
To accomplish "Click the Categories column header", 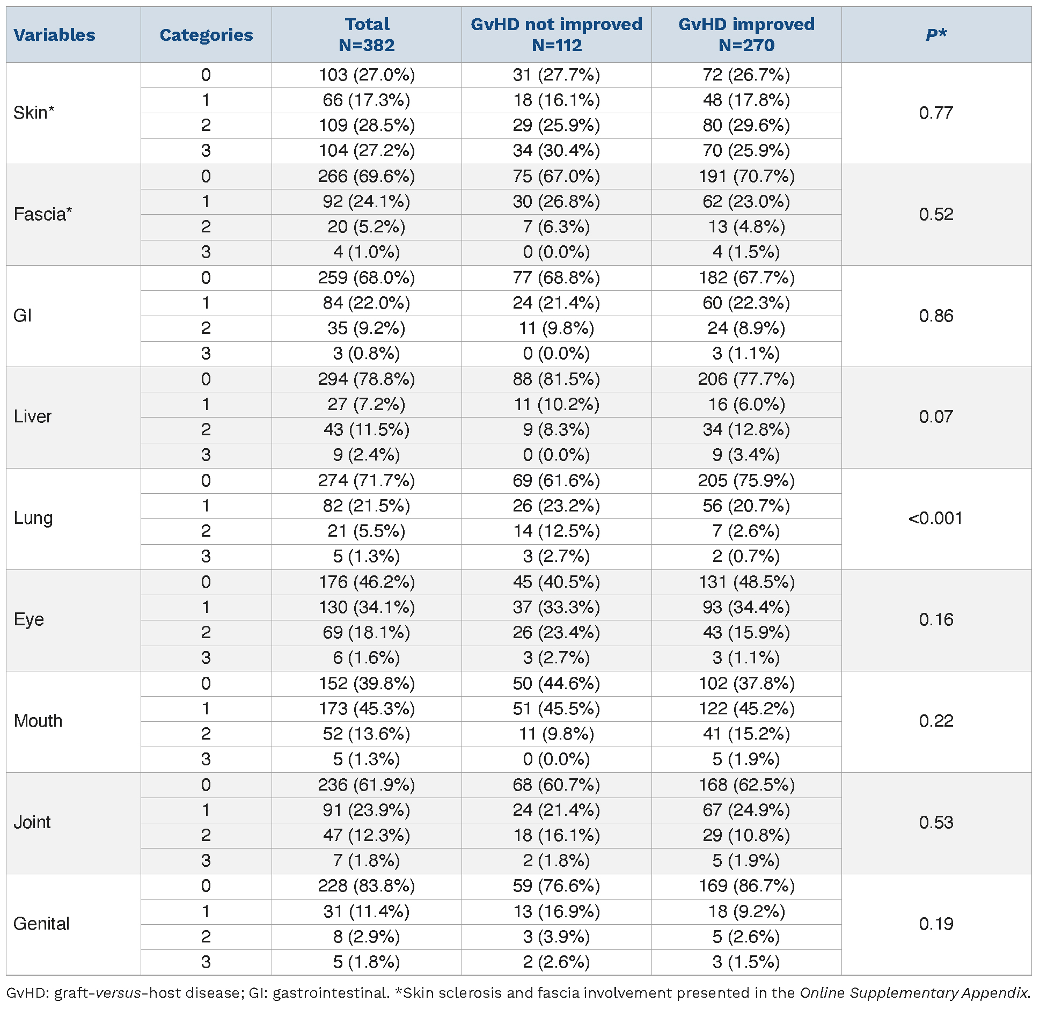I will 206,35.
